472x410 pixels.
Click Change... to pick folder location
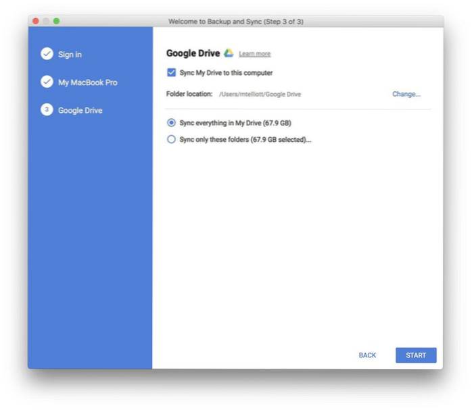[x=406, y=94]
